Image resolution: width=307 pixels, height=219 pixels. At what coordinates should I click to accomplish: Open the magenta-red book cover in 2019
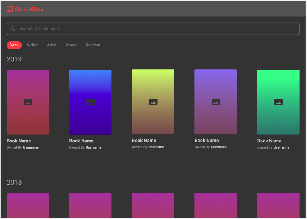click(x=28, y=102)
